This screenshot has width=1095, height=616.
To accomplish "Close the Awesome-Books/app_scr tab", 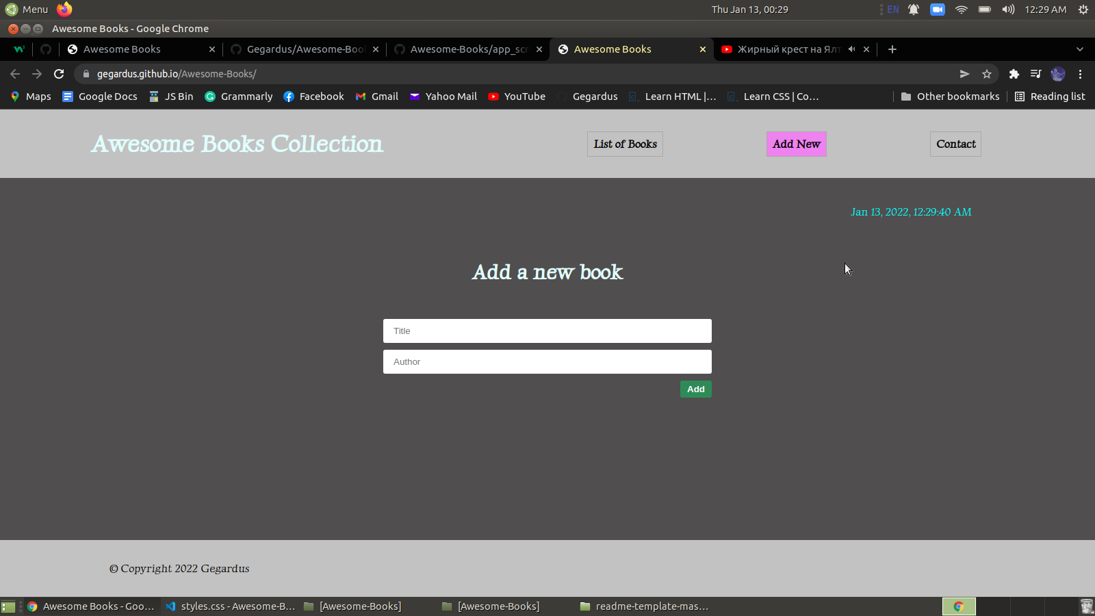I will pyautogui.click(x=539, y=49).
